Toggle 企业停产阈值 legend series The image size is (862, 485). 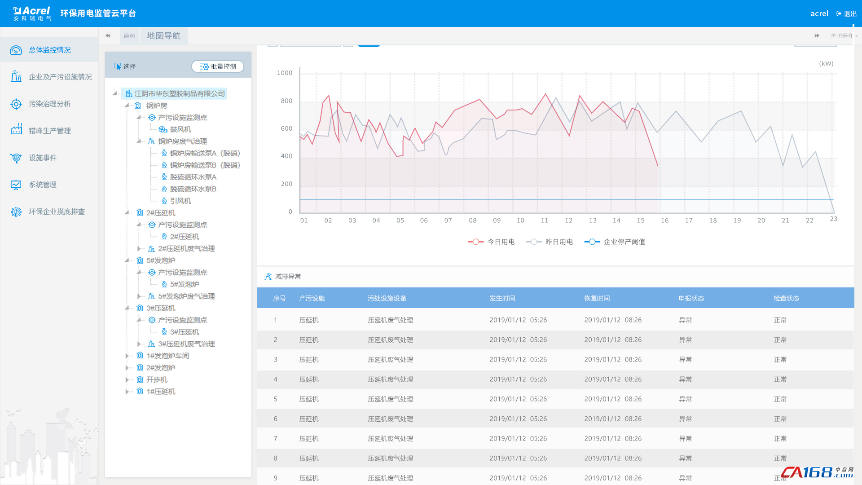615,242
